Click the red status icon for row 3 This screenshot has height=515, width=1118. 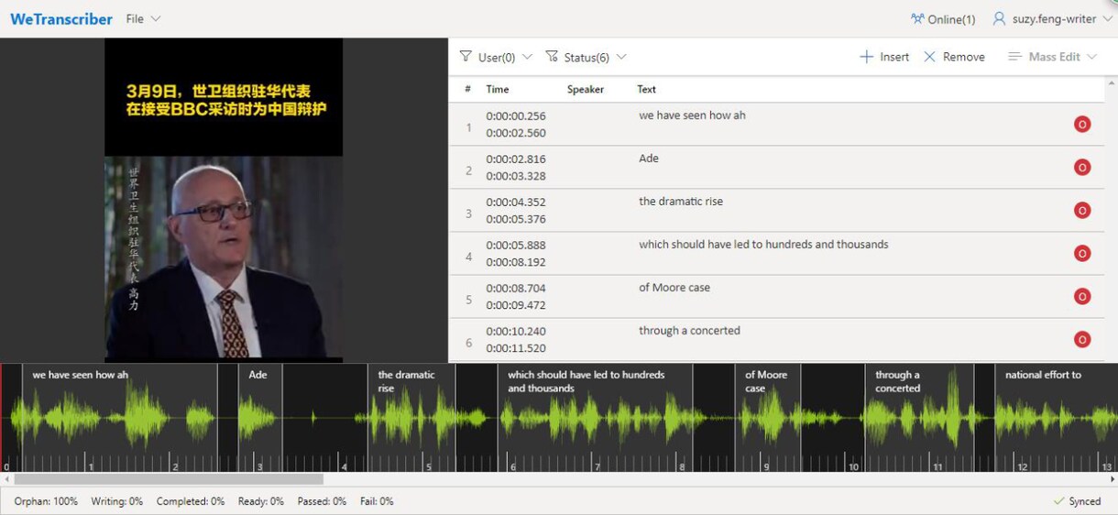[1082, 211]
